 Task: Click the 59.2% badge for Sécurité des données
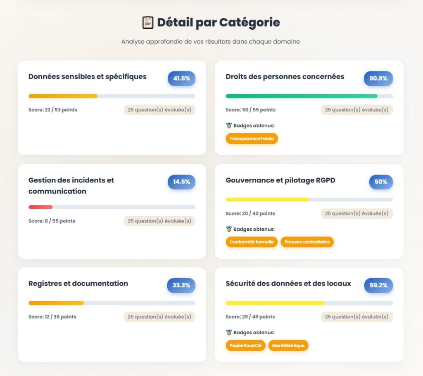[378, 285]
